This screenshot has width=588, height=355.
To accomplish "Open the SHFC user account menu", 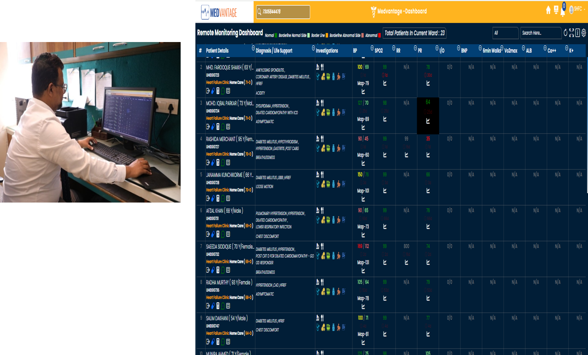I will click(577, 9).
